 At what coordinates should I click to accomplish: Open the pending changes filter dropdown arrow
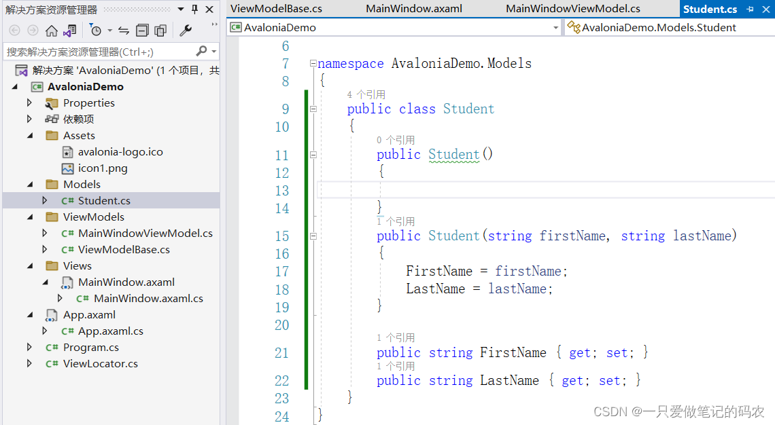[x=109, y=31]
